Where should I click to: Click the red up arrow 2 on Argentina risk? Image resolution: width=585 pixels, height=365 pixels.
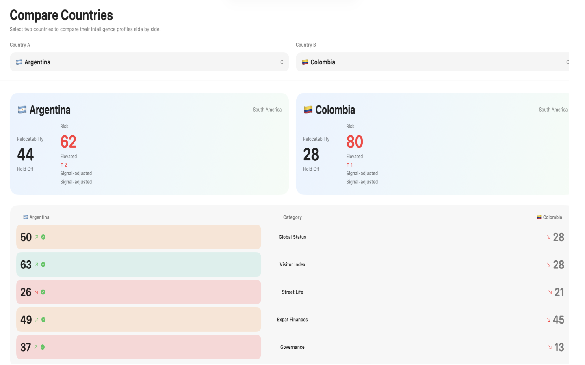point(64,165)
